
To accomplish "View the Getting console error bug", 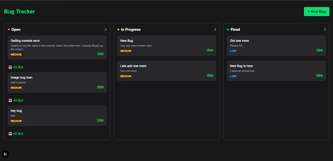I will [x=100, y=53].
